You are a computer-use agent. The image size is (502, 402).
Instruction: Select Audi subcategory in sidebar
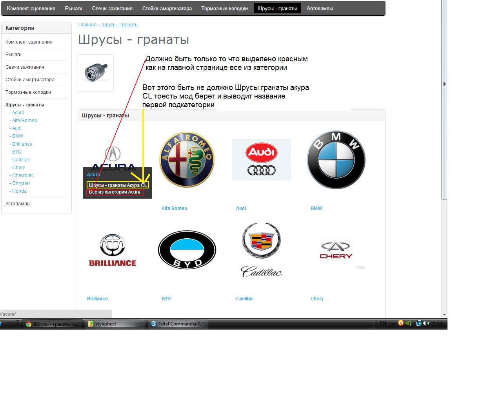click(16, 128)
